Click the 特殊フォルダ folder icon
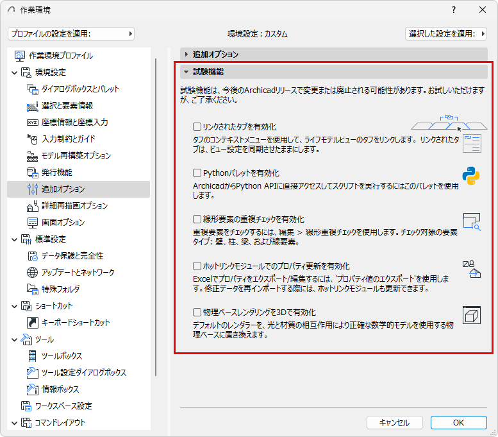 tap(33, 289)
